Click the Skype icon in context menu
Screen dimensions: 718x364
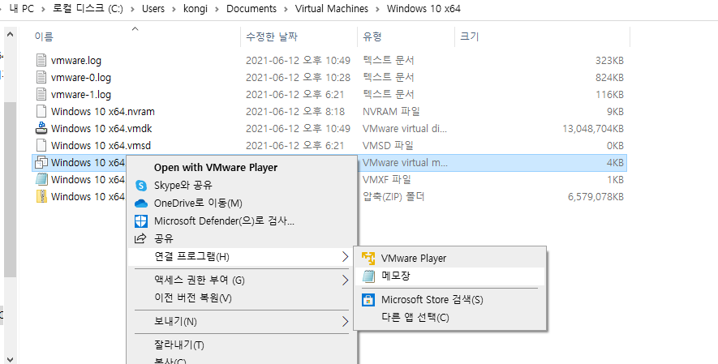pos(141,185)
